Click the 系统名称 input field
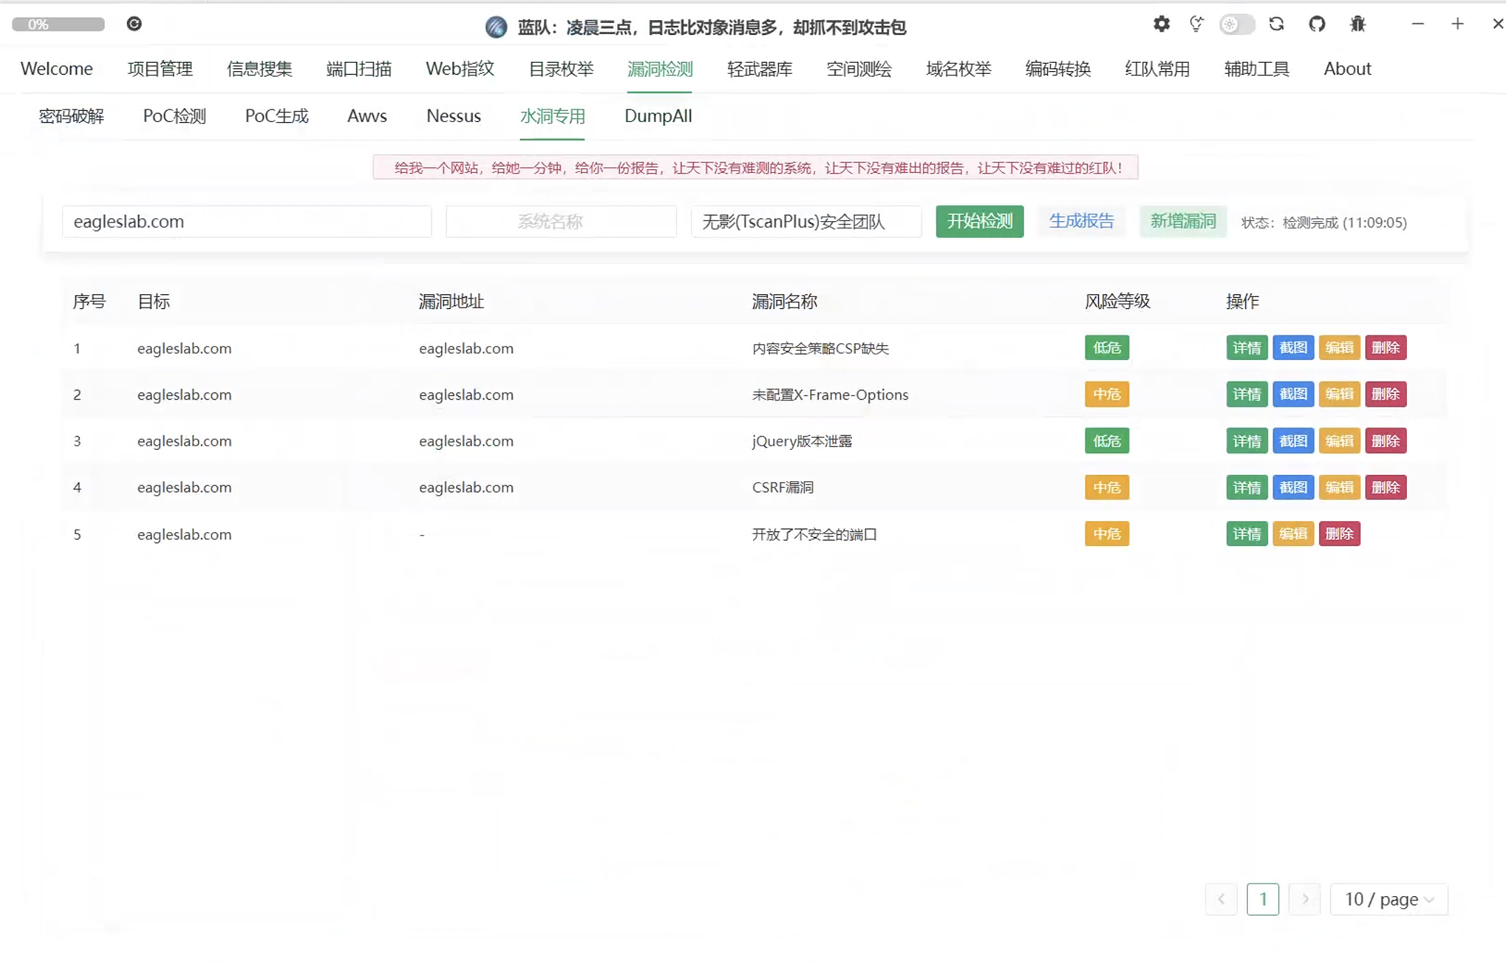The image size is (1506, 961). point(561,222)
